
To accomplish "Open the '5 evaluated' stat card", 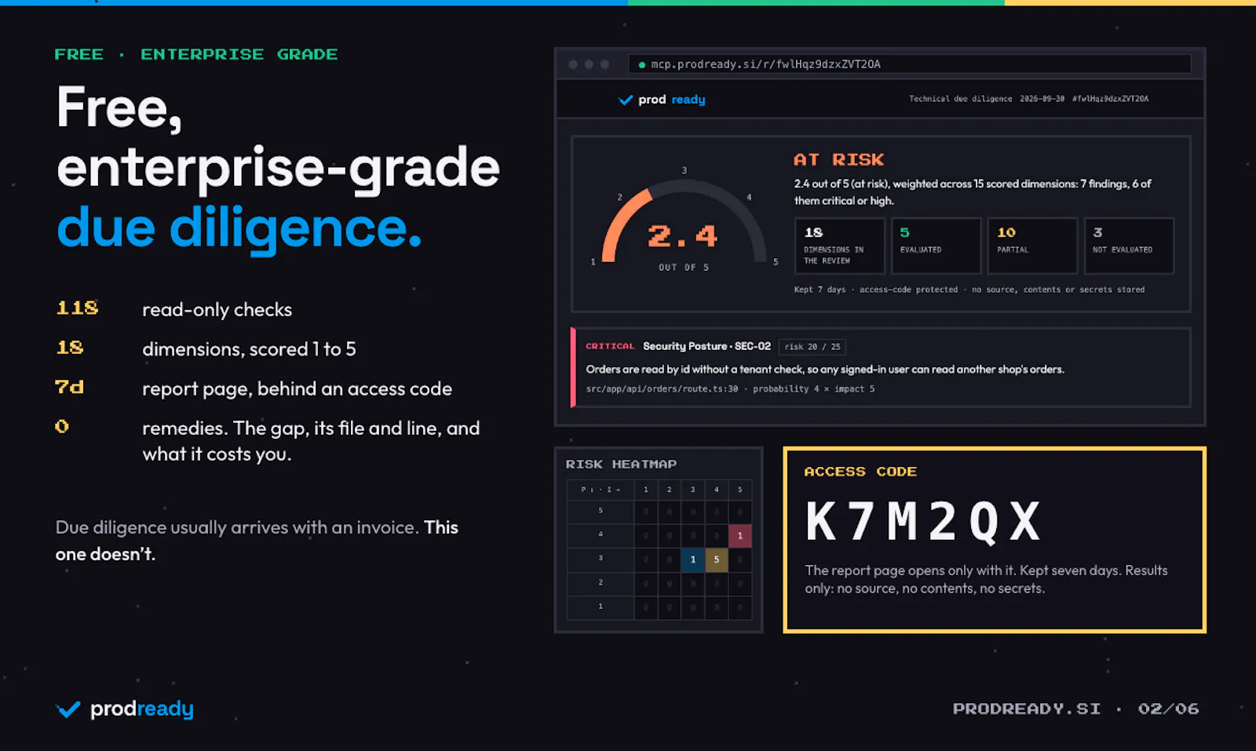I will pos(936,246).
